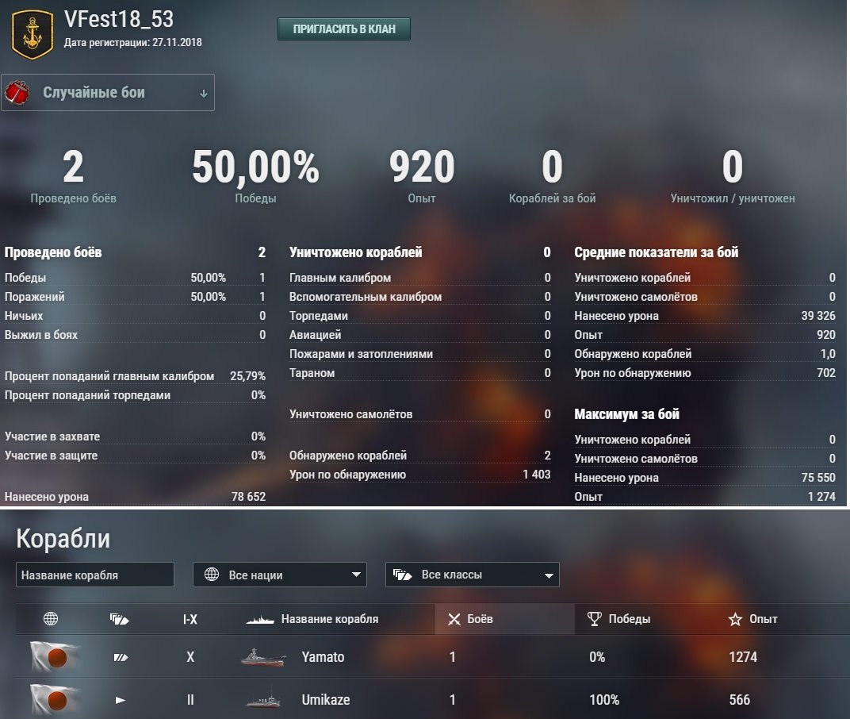The width and height of the screenshot is (850, 719).
Task: Click the Umikaze ship silhouette thumbnail
Action: 263,700
